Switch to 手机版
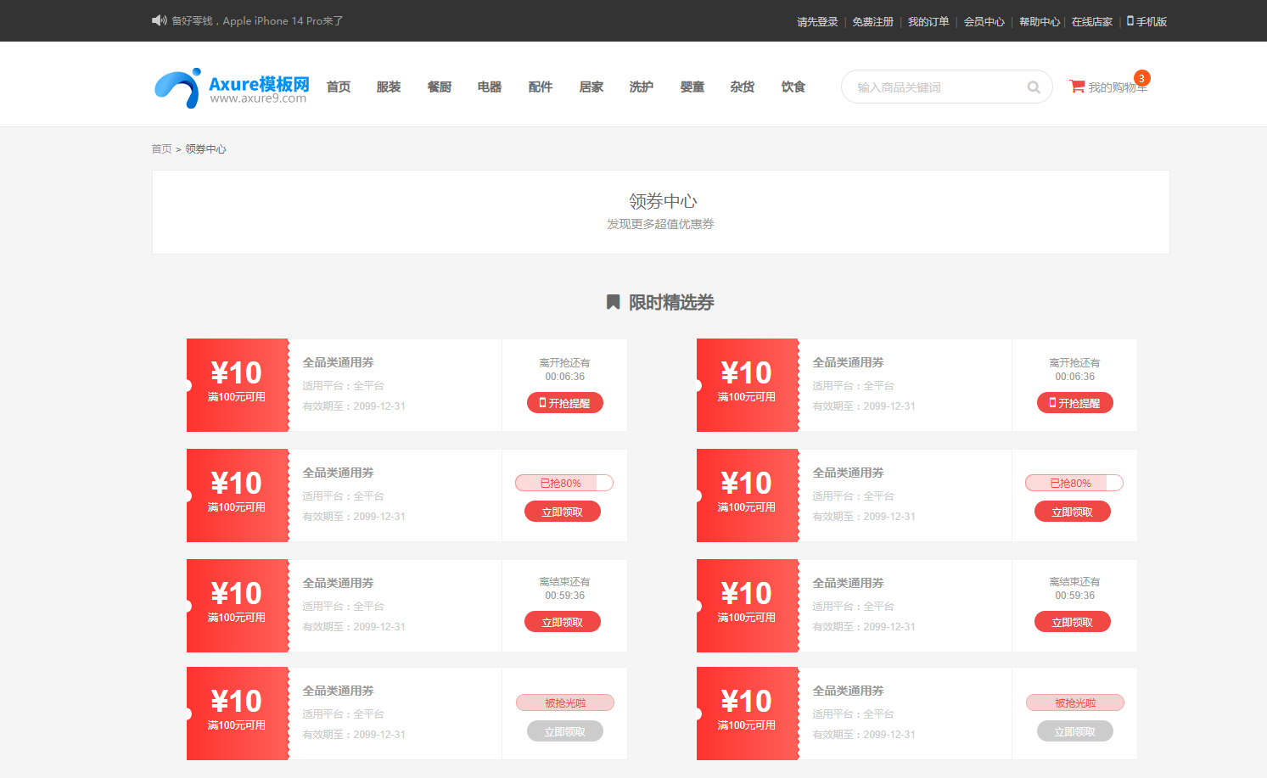This screenshot has width=1267, height=778. click(x=1152, y=22)
